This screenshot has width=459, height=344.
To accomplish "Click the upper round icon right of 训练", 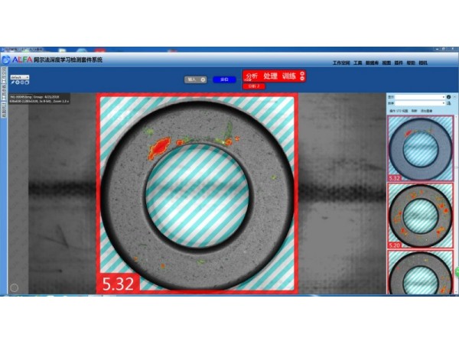I will pyautogui.click(x=302, y=74).
